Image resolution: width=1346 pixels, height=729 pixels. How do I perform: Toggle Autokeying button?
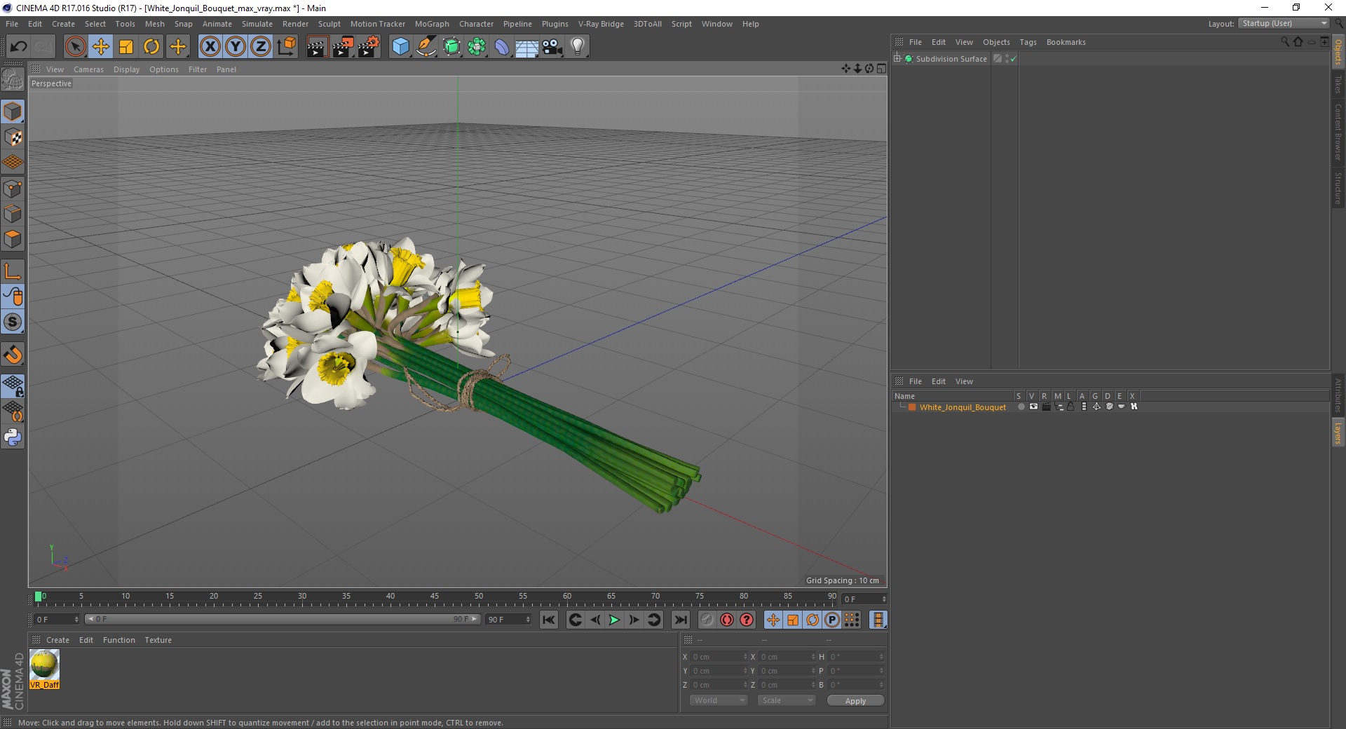pyautogui.click(x=727, y=620)
